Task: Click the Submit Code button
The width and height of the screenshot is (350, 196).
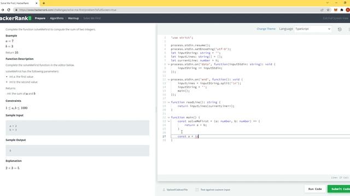Action: (339, 189)
